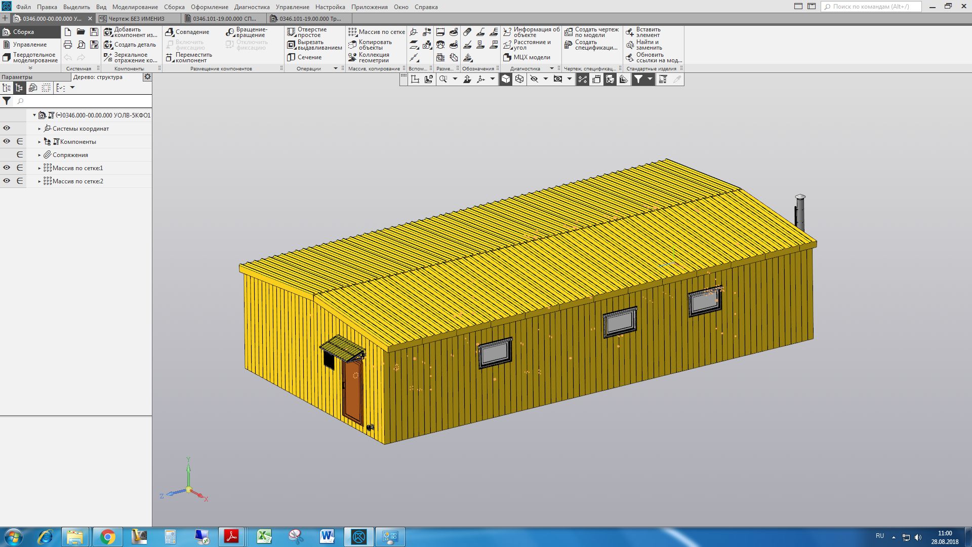The width and height of the screenshot is (972, 547).
Task: Hide Массив по сетке:1 with eye icon
Action: click(7, 168)
